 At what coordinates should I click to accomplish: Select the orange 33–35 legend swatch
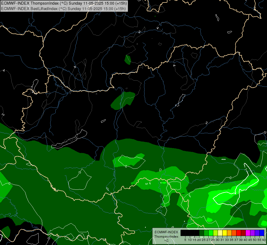[x=229, y=233]
